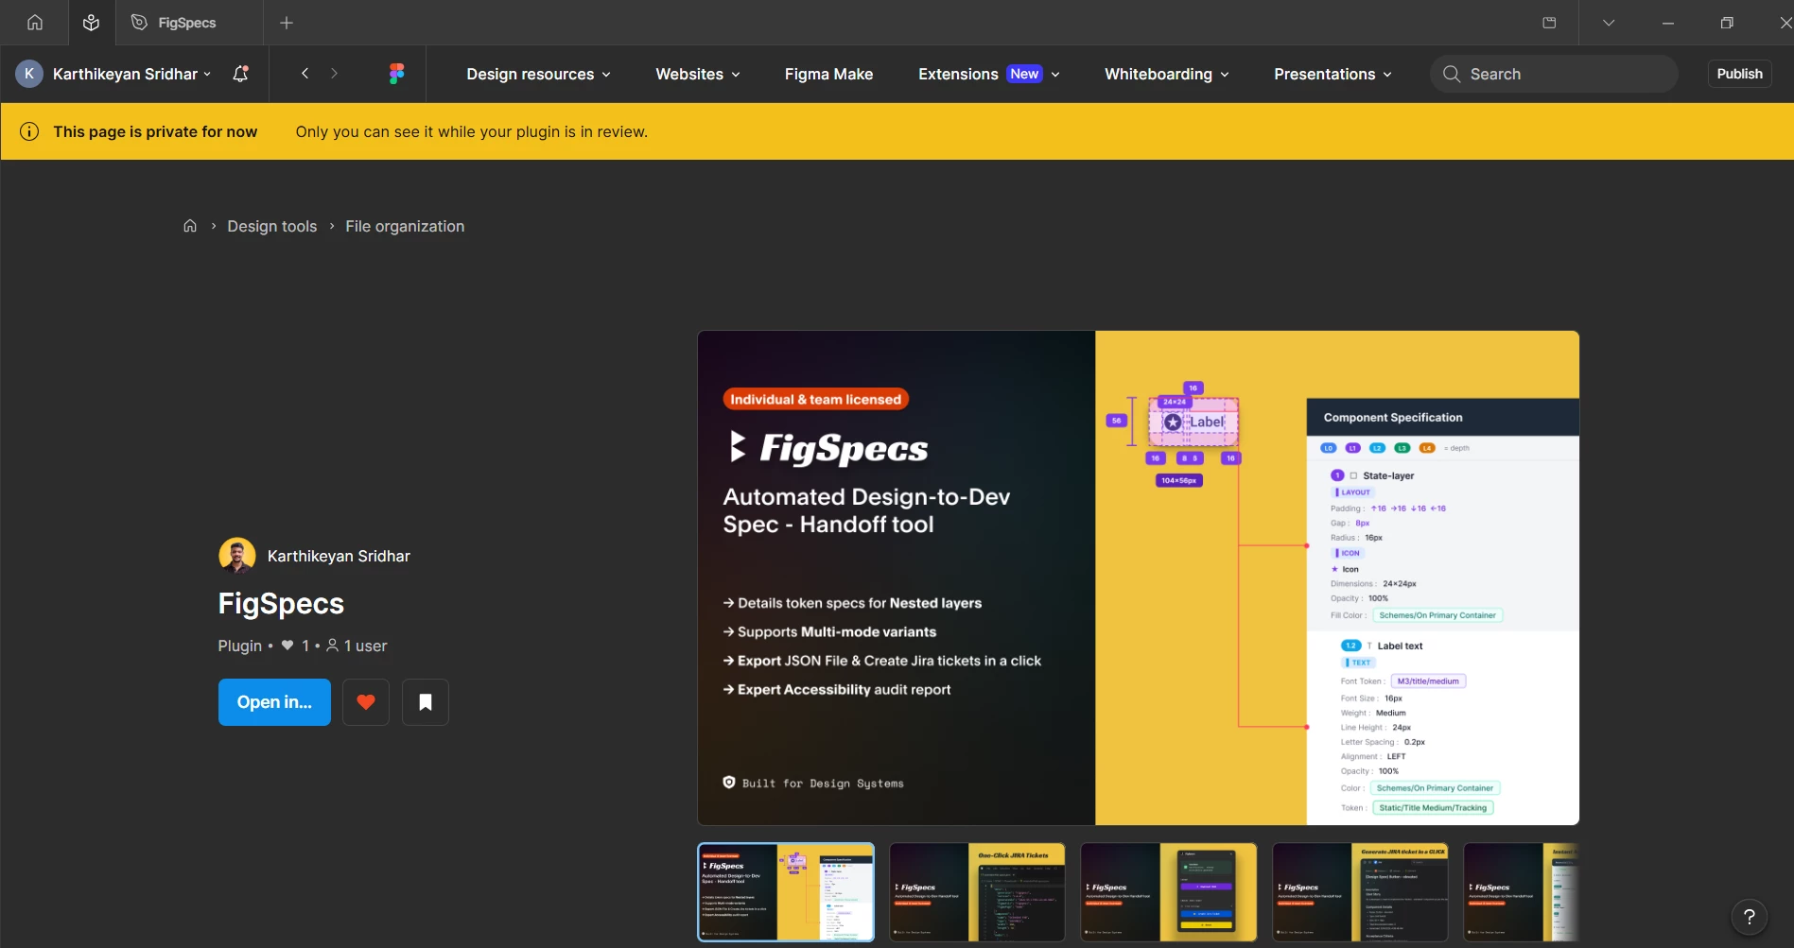Open Figma Make page
The width and height of the screenshot is (1794, 948).
[x=828, y=74]
